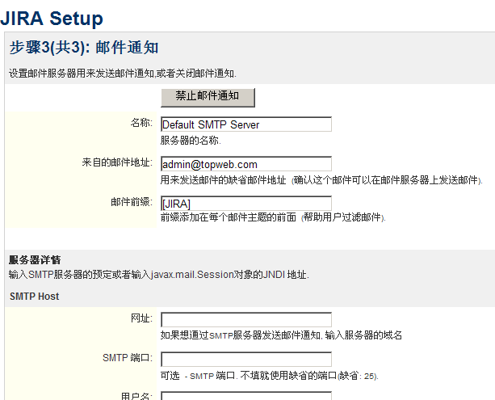
Task: Click the 步骤3(共3): 邮件通知 heading
Action: tap(83, 48)
